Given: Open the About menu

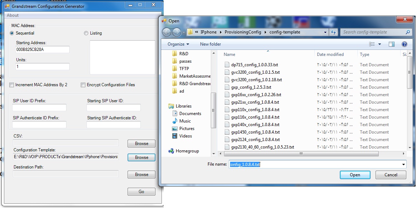Looking at the screenshot, I should tap(13, 15).
